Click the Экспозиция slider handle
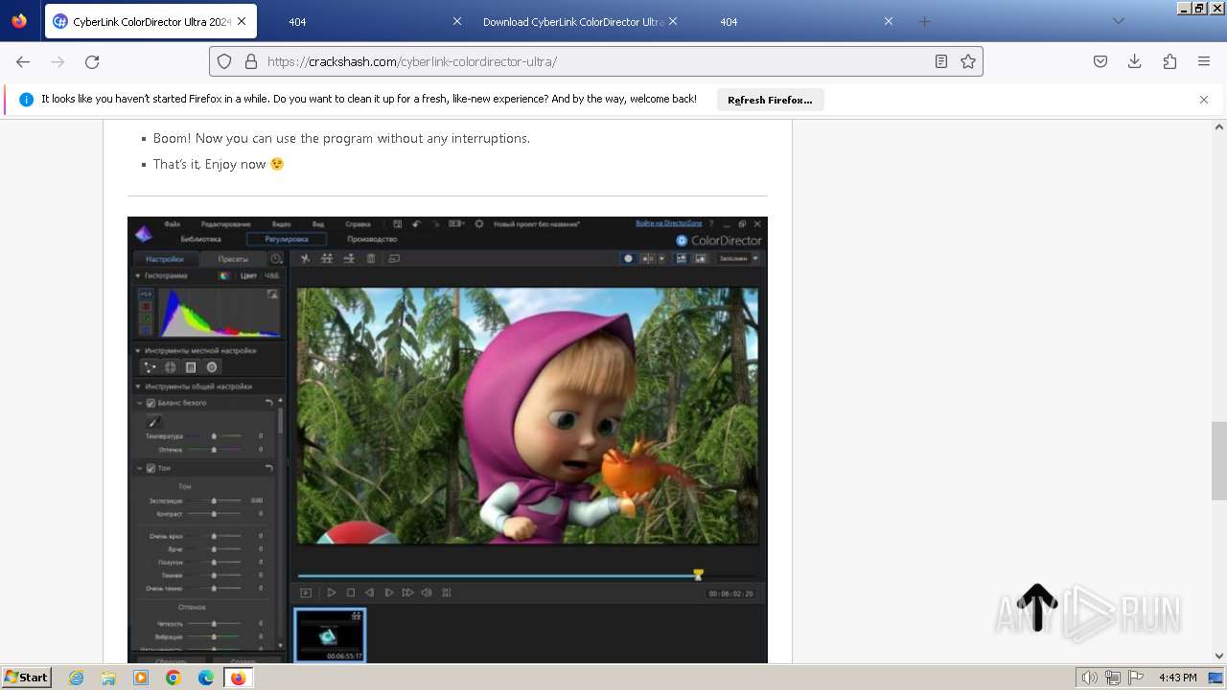 pyautogui.click(x=214, y=501)
